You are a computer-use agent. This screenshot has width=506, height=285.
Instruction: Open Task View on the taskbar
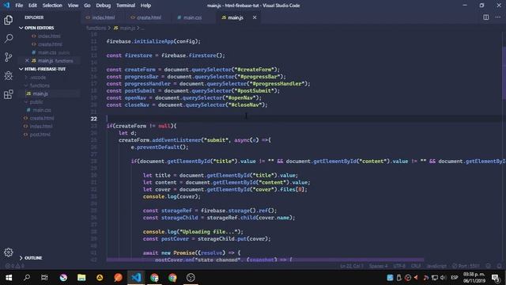tap(44, 278)
